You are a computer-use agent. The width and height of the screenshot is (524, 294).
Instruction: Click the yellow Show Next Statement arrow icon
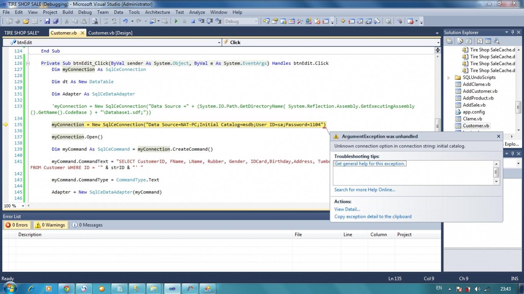click(343, 21)
